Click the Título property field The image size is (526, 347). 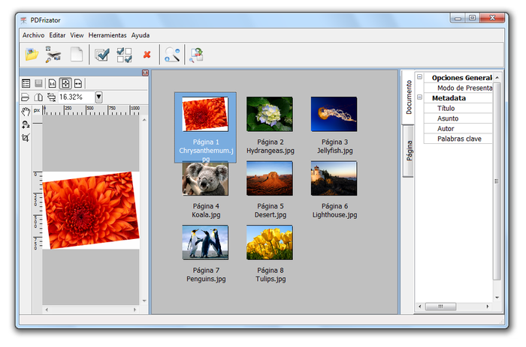(460, 108)
